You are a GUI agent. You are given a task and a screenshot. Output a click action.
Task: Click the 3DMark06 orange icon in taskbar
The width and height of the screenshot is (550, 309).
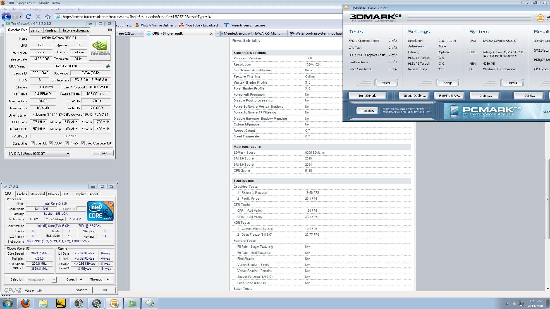114,303
